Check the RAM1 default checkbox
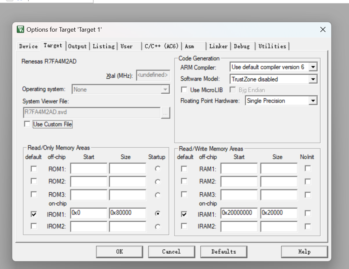Viewport: 349px width, 269px height. (x=184, y=169)
